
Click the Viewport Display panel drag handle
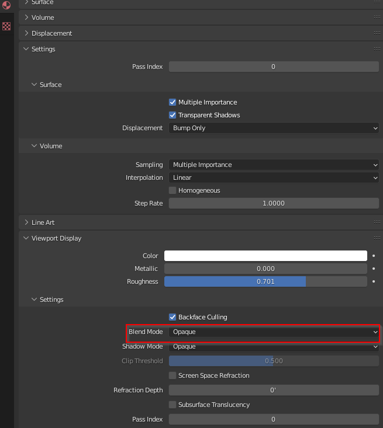[x=377, y=238]
